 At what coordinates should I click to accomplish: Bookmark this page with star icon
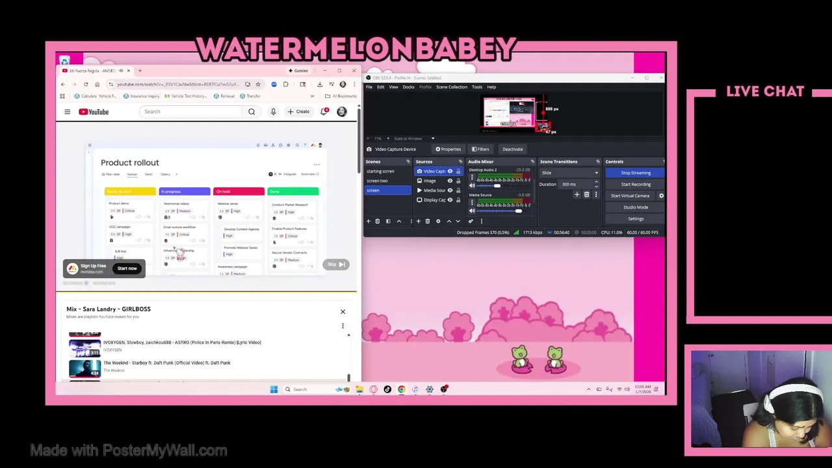258,84
